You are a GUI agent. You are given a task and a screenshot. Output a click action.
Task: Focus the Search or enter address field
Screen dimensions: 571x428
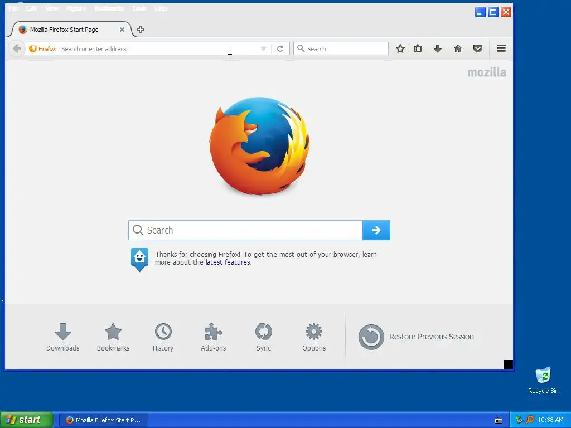159,49
